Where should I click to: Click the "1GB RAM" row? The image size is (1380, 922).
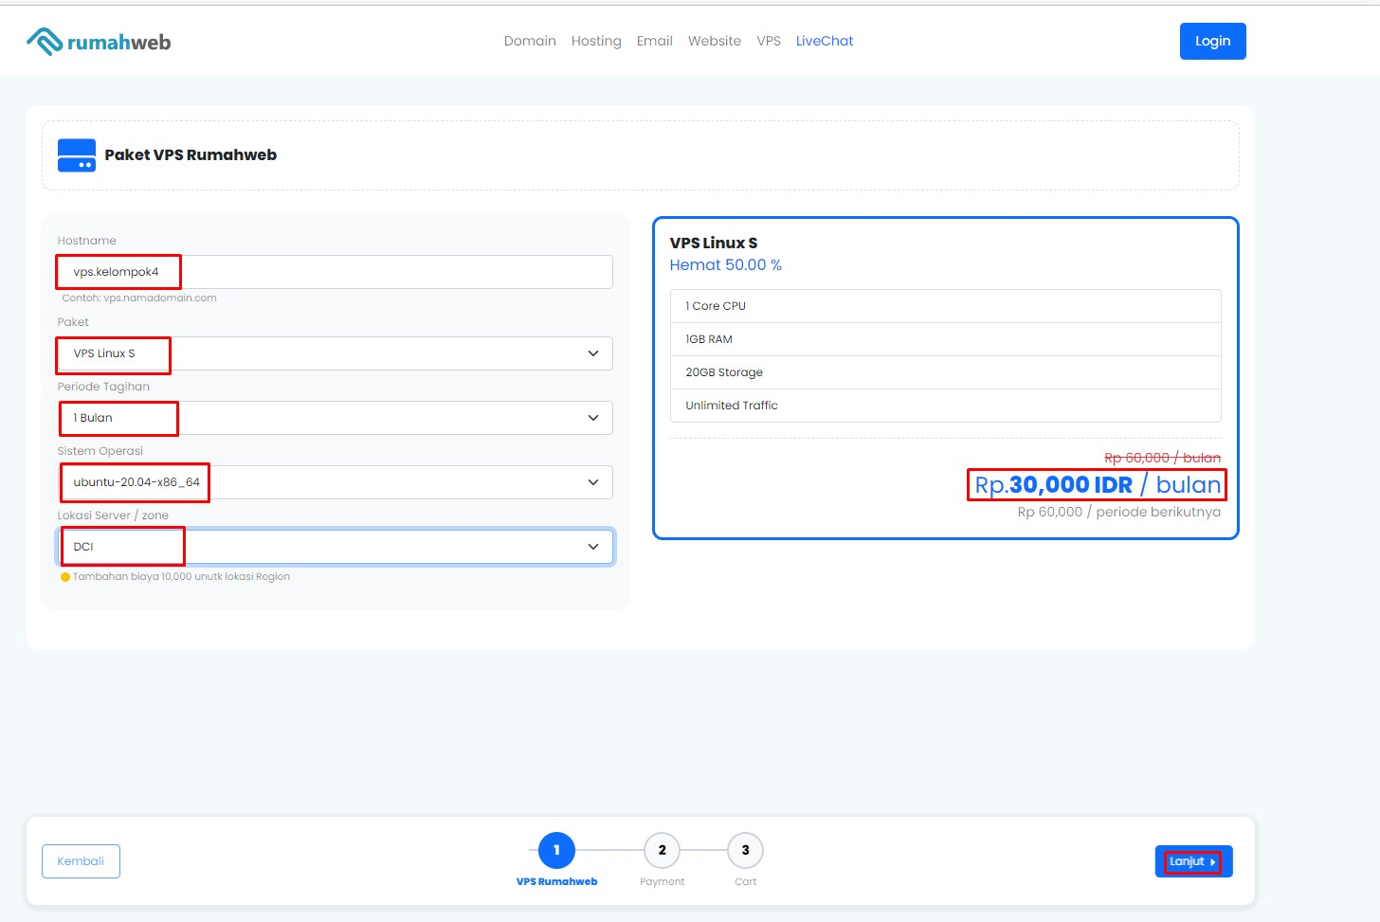point(945,339)
